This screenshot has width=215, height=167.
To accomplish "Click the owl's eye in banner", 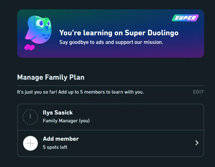I will click(x=41, y=23).
